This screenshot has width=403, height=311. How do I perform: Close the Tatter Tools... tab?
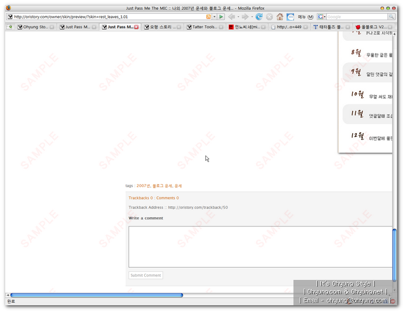click(221, 27)
